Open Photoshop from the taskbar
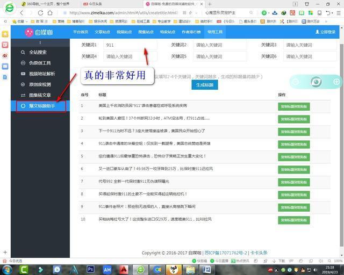The image size is (344, 275). pyautogui.click(x=90, y=269)
